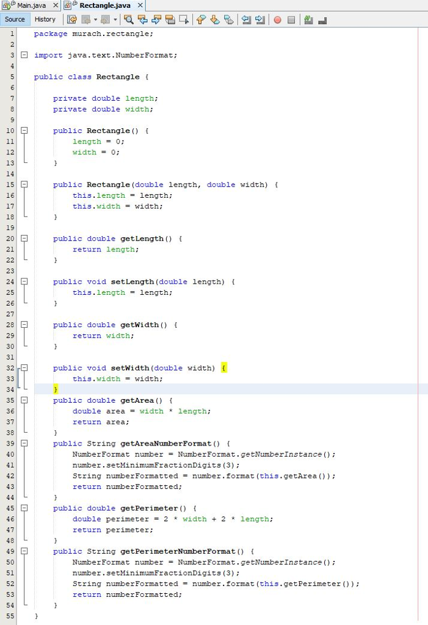The width and height of the screenshot is (428, 625).
Task: Click Shift Line Right icon
Action: click(x=260, y=19)
